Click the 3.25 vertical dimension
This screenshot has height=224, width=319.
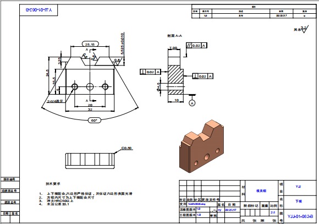59,61
